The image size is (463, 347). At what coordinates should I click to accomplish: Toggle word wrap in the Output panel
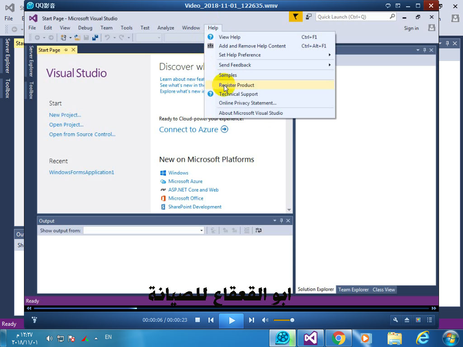pyautogui.click(x=258, y=230)
